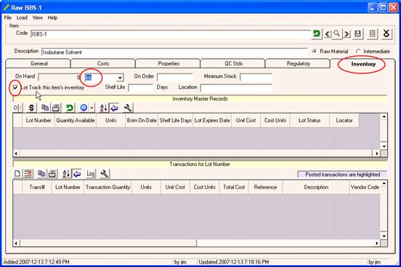Click Inventory Master grid scroll-right arrow
The width and height of the screenshot is (401, 267).
click(377, 154)
